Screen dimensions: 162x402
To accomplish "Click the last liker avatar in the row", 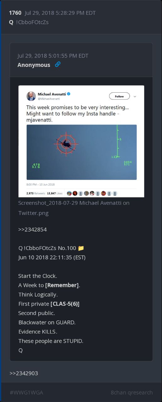I will pyautogui.click(x=115, y=193).
